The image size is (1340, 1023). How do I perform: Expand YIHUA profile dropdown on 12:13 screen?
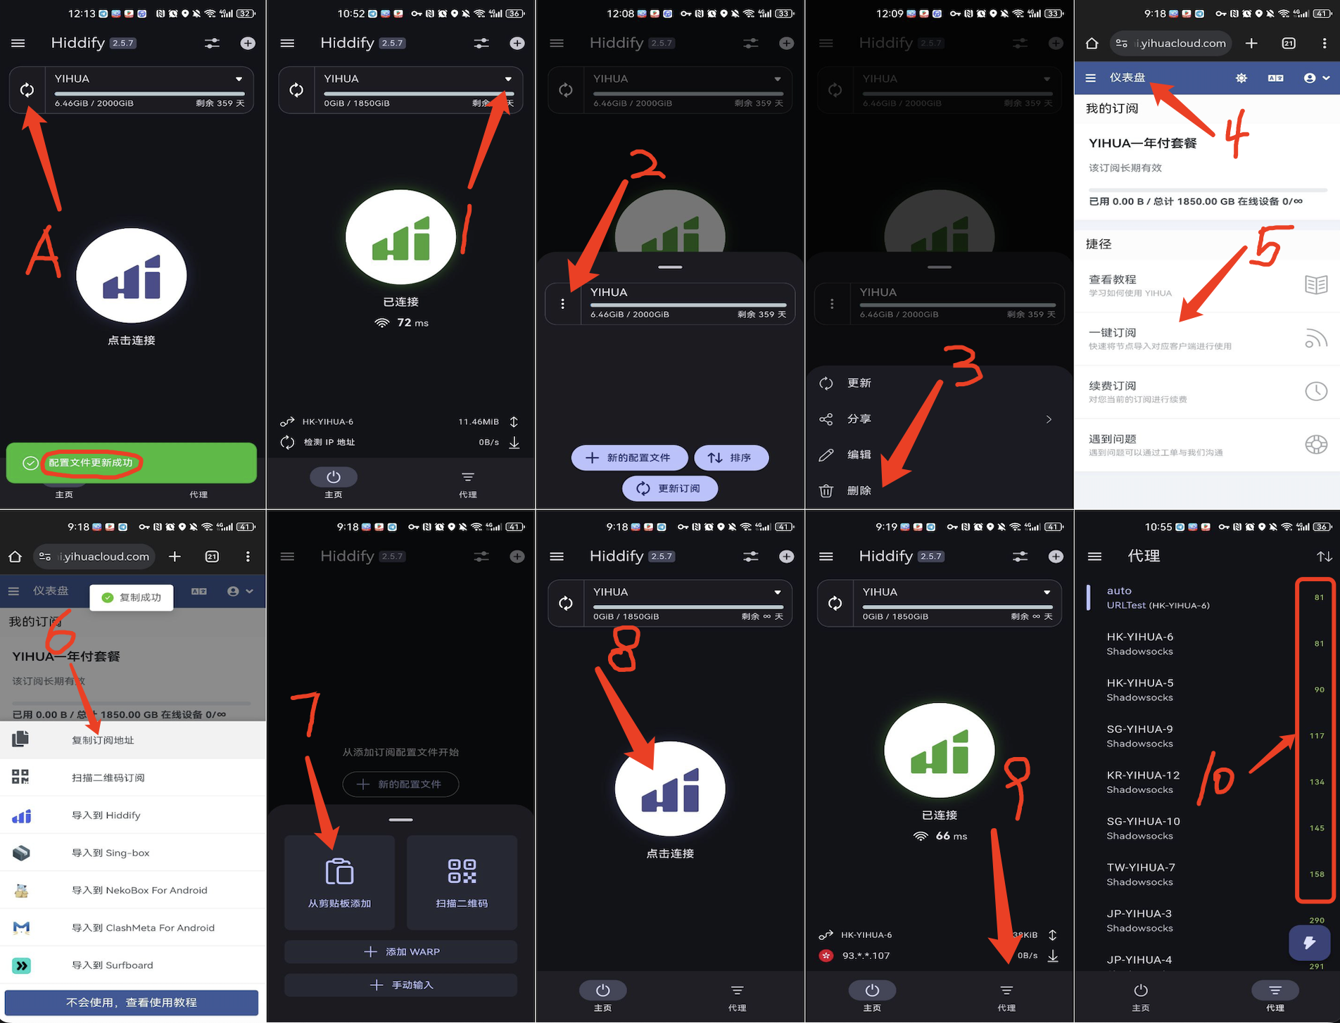coord(239,79)
